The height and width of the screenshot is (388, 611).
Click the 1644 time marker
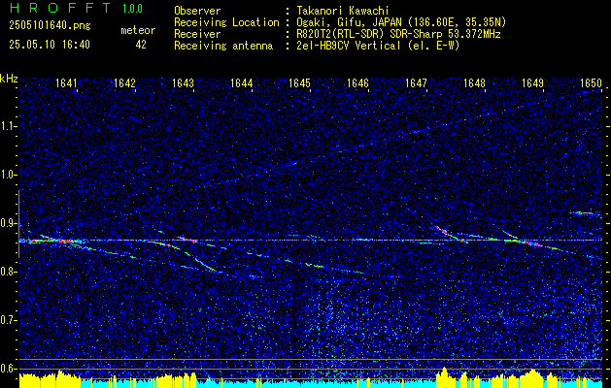[242, 82]
